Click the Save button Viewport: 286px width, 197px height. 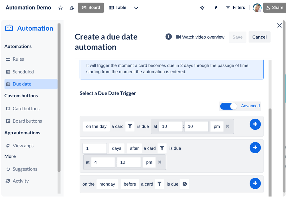coord(238,37)
